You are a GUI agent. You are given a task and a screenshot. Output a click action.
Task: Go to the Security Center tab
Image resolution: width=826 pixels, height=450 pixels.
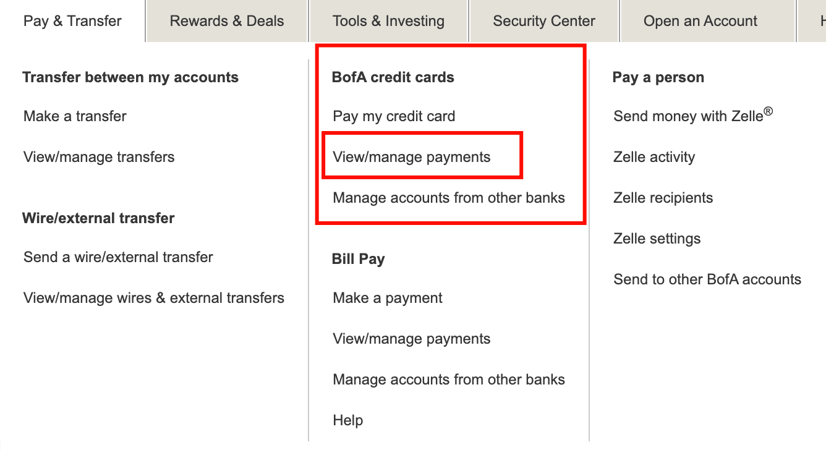tap(544, 21)
